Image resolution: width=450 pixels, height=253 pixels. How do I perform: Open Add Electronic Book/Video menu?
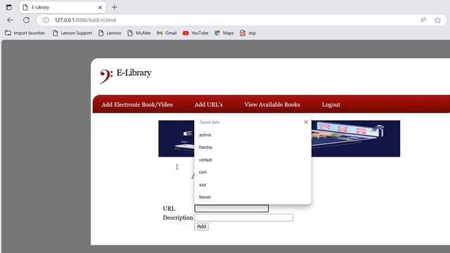pos(137,105)
